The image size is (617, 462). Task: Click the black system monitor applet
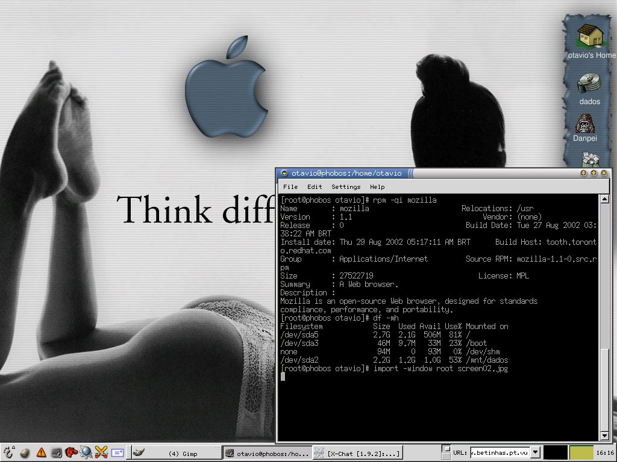coord(555,452)
